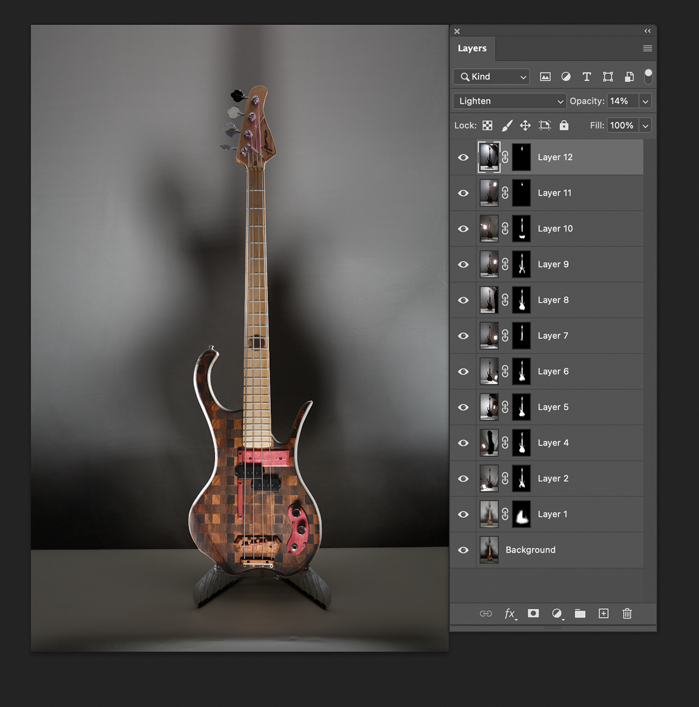Delete layer with trash icon
The height and width of the screenshot is (707, 699).
tap(627, 613)
